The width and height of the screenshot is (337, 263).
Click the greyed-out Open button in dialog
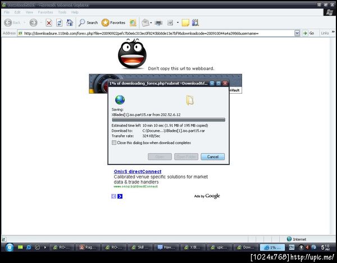[160, 156]
